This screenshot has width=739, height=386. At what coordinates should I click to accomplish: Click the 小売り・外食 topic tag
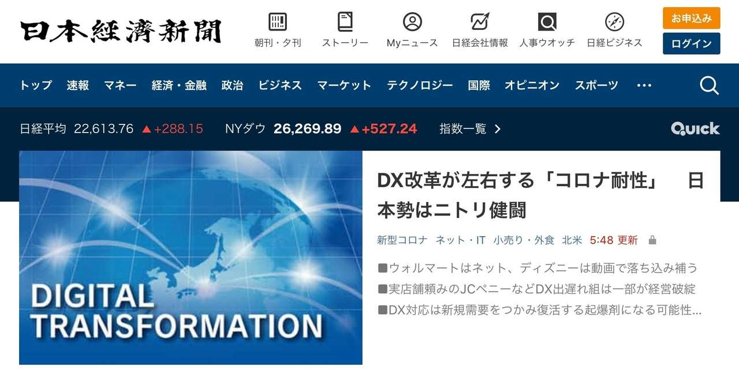coord(524,240)
